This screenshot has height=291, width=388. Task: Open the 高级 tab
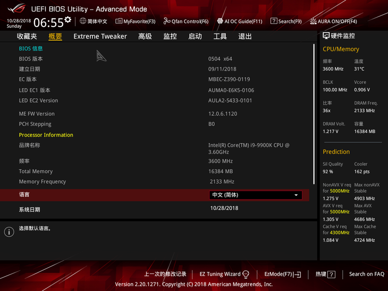pos(145,36)
